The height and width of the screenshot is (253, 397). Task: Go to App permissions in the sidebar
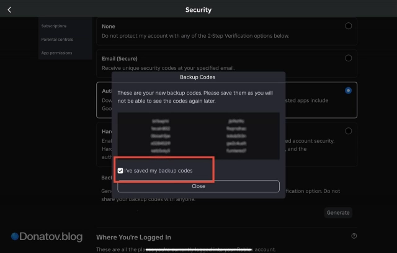pos(56,53)
